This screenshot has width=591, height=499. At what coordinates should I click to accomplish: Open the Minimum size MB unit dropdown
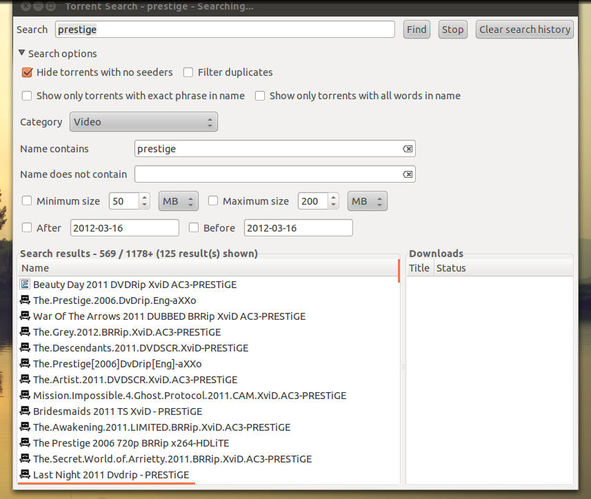point(179,201)
